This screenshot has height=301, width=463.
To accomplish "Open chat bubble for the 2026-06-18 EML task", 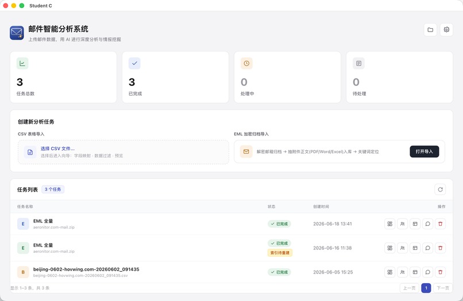I will [x=427, y=224].
